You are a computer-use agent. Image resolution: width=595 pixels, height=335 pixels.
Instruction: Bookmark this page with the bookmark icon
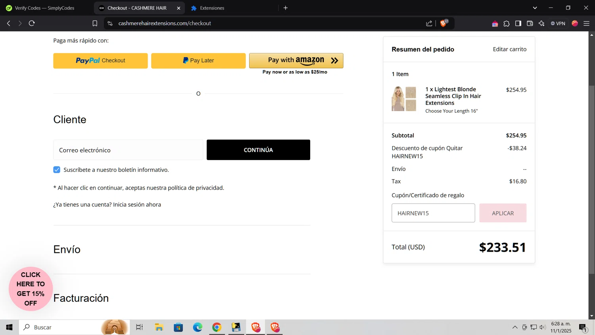tap(95, 23)
